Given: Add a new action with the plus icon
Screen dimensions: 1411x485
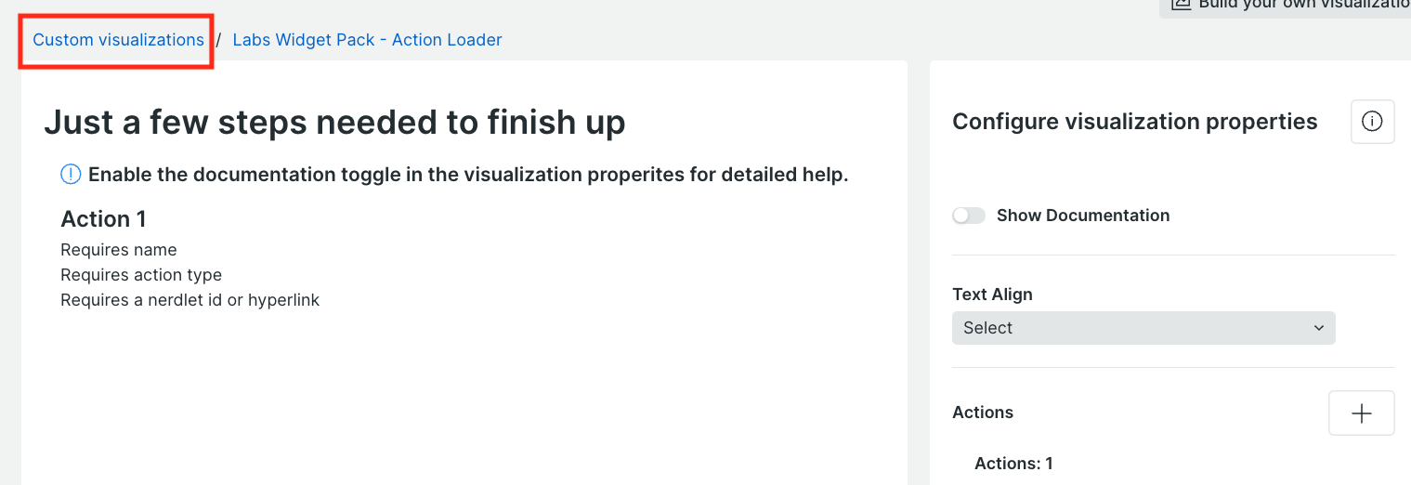Looking at the screenshot, I should pos(1362,413).
